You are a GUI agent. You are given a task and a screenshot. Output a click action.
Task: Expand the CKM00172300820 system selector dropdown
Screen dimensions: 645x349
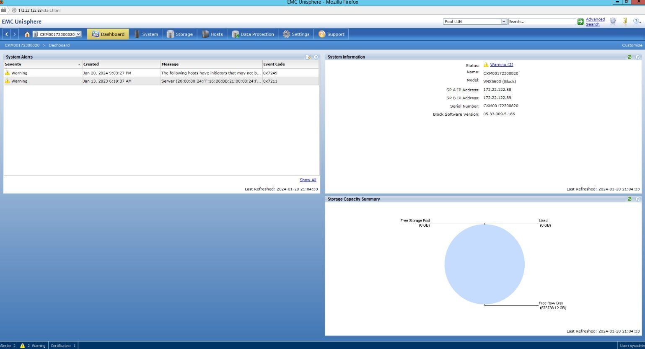point(57,34)
